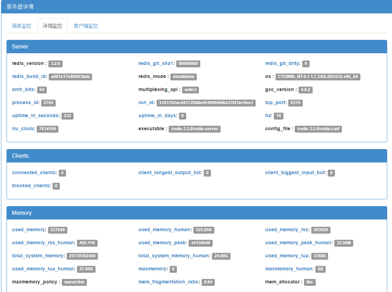392x292 pixels.
Task: Click the maxmemory_human link
Action: (x=289, y=269)
